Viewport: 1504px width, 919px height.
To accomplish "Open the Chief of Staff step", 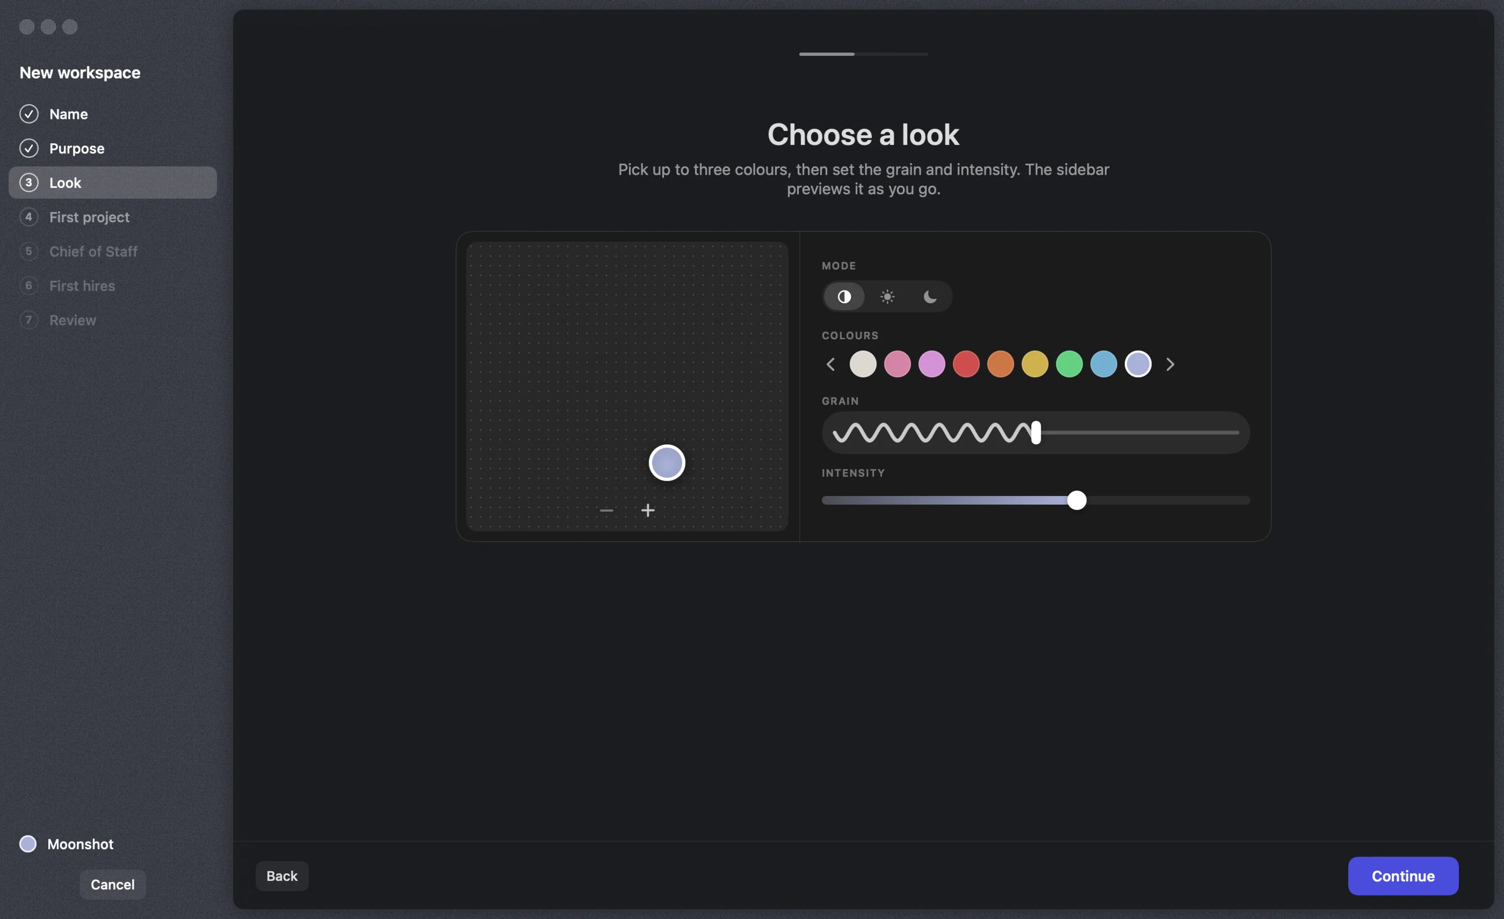I will tap(112, 251).
